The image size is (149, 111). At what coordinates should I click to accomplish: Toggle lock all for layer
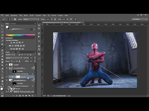pyautogui.click(x=20, y=61)
